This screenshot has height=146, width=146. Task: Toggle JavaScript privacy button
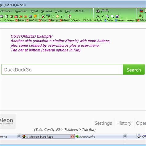31,20
